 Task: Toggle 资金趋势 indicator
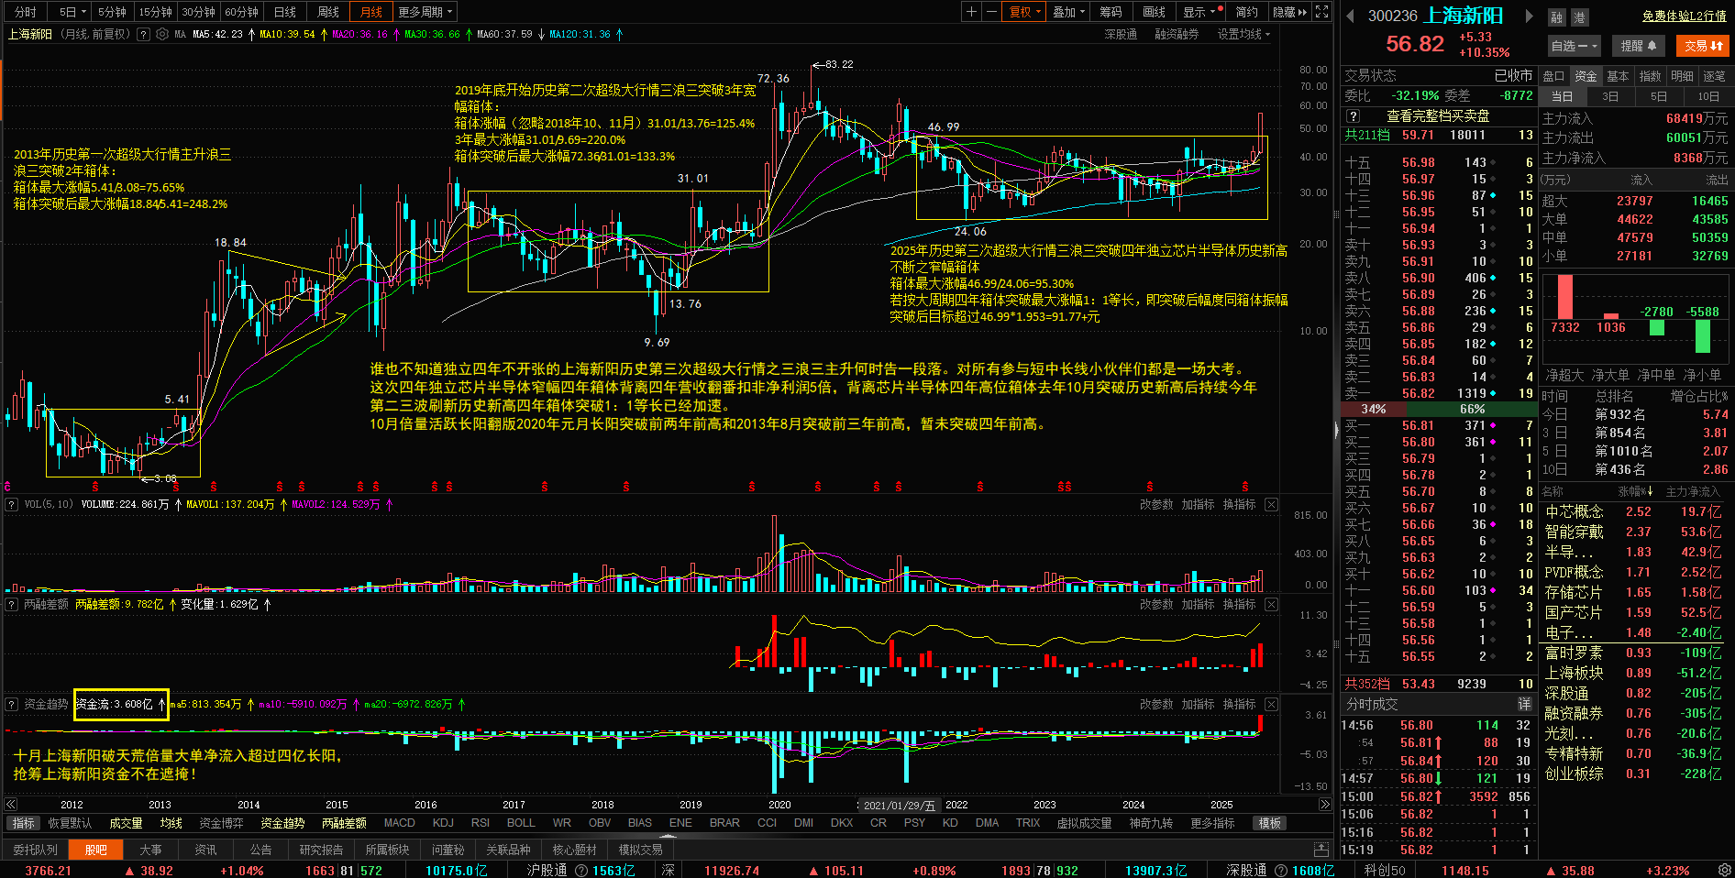pyautogui.click(x=282, y=823)
